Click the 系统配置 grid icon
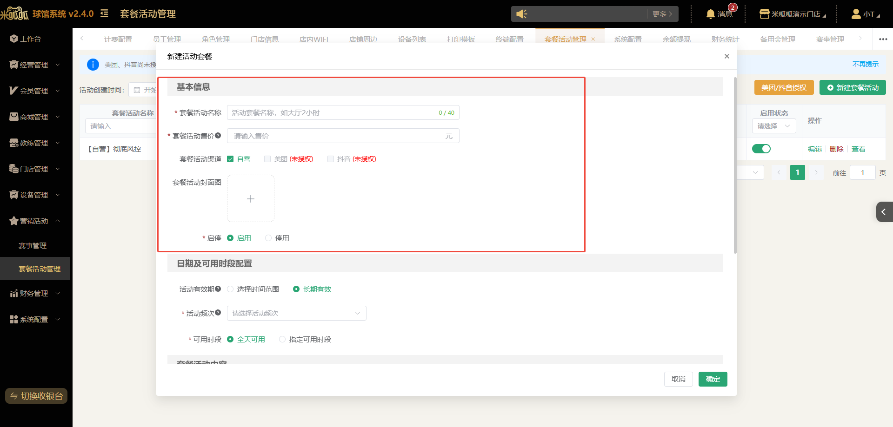 click(x=14, y=319)
